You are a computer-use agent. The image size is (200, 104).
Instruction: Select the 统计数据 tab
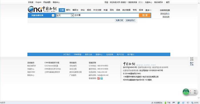click(x=126, y=10)
